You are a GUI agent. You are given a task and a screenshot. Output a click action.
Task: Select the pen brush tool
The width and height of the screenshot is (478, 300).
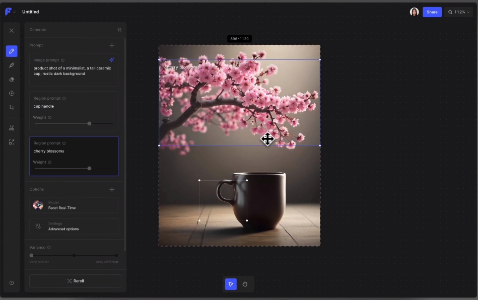[12, 65]
